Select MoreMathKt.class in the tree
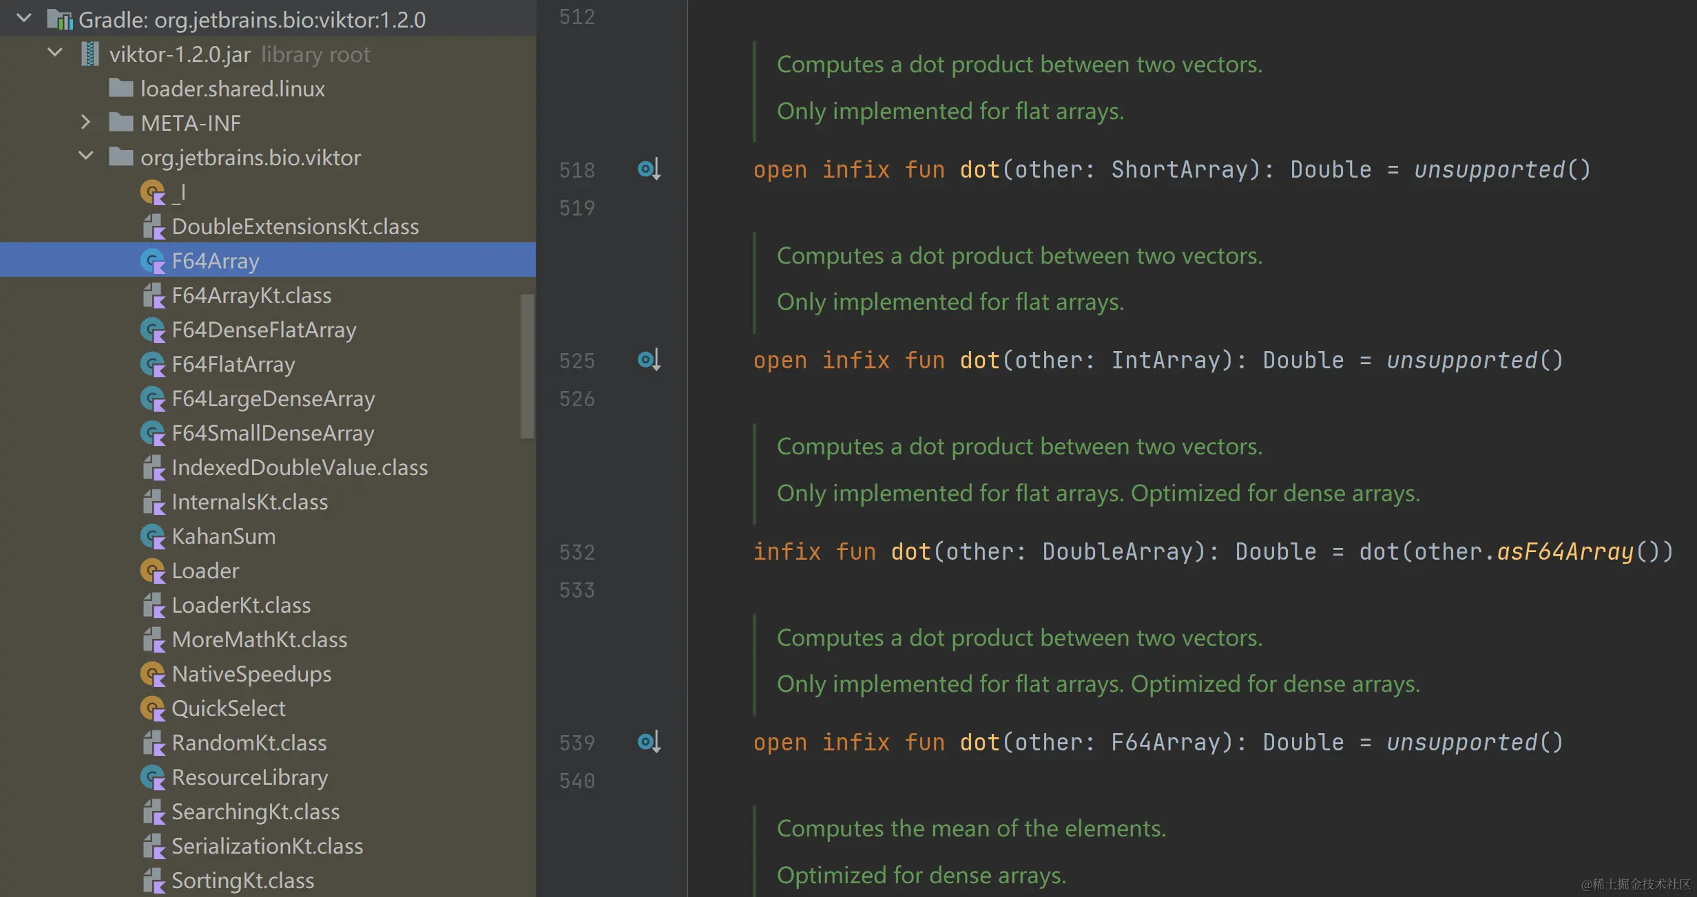This screenshot has height=897, width=1697. pyautogui.click(x=260, y=640)
